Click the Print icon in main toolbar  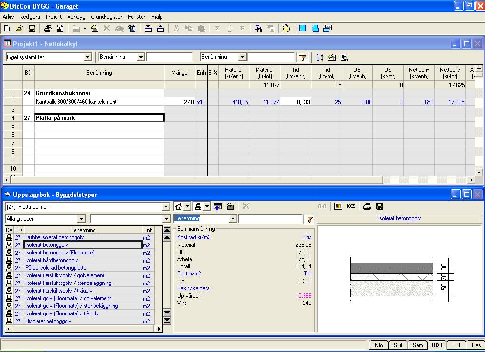point(48,29)
